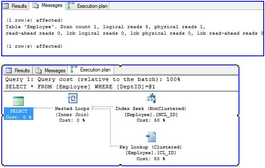Click the Execution plan tab in the lower pane
Viewport: 265px width, 168px height.
(91, 70)
